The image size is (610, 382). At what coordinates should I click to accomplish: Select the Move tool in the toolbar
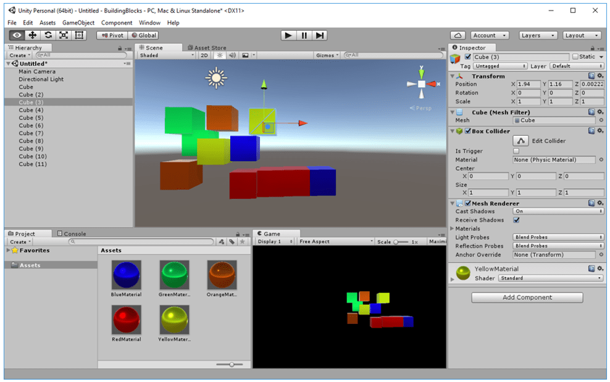point(33,35)
